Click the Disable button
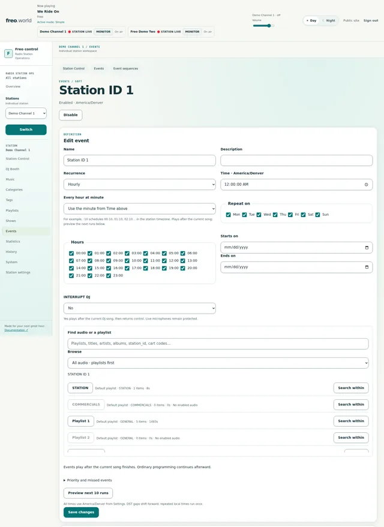Image resolution: width=384 pixels, height=527 pixels. click(71, 115)
